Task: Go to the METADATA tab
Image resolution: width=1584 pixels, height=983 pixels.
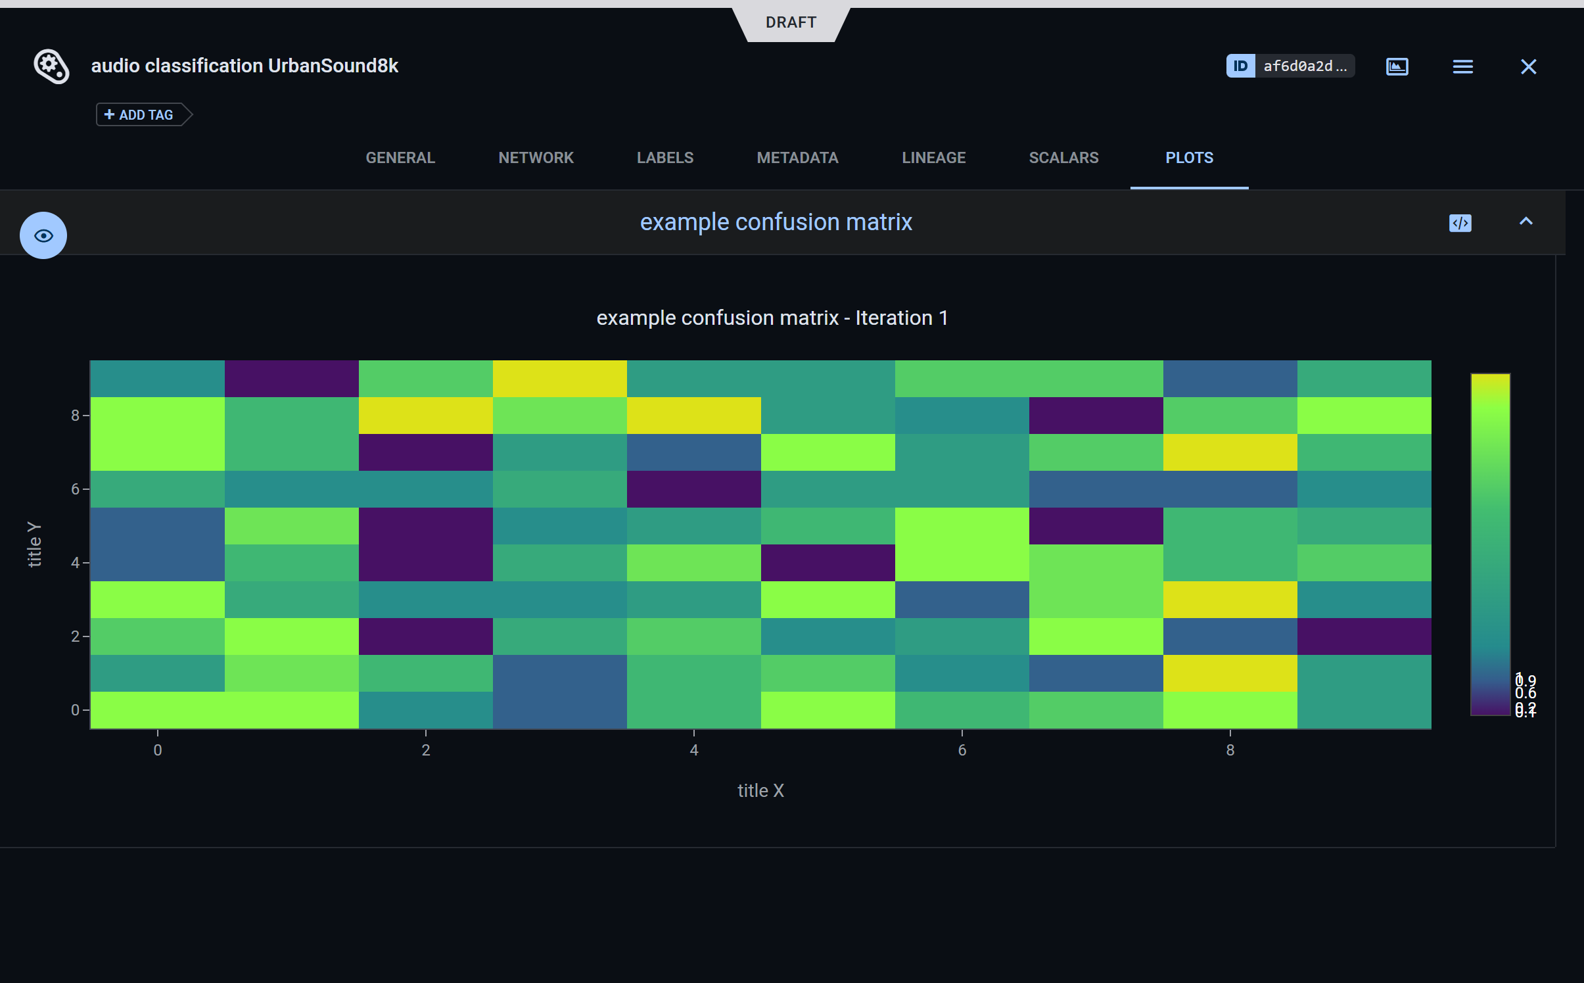Action: tap(797, 158)
